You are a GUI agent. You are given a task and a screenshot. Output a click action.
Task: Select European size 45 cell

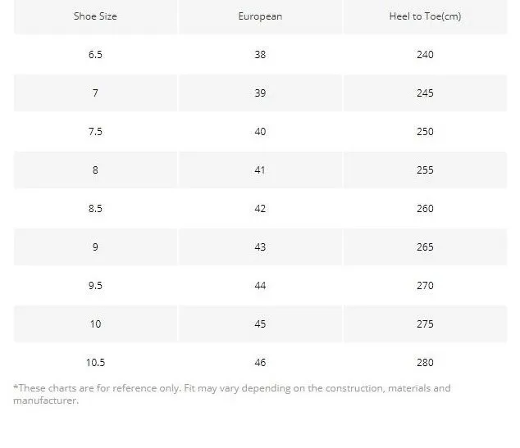260,324
